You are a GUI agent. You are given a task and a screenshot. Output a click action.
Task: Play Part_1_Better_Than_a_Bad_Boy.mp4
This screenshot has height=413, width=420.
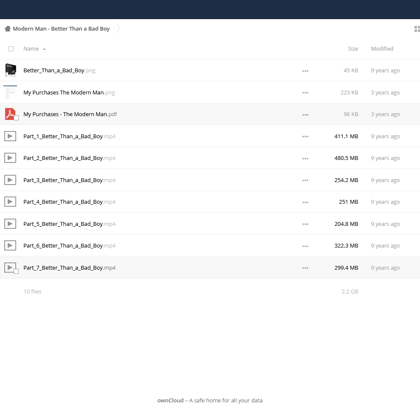pyautogui.click(x=69, y=137)
